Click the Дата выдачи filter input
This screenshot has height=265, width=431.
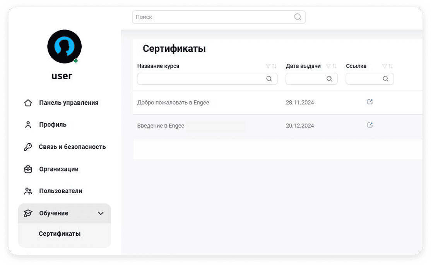[x=306, y=79]
